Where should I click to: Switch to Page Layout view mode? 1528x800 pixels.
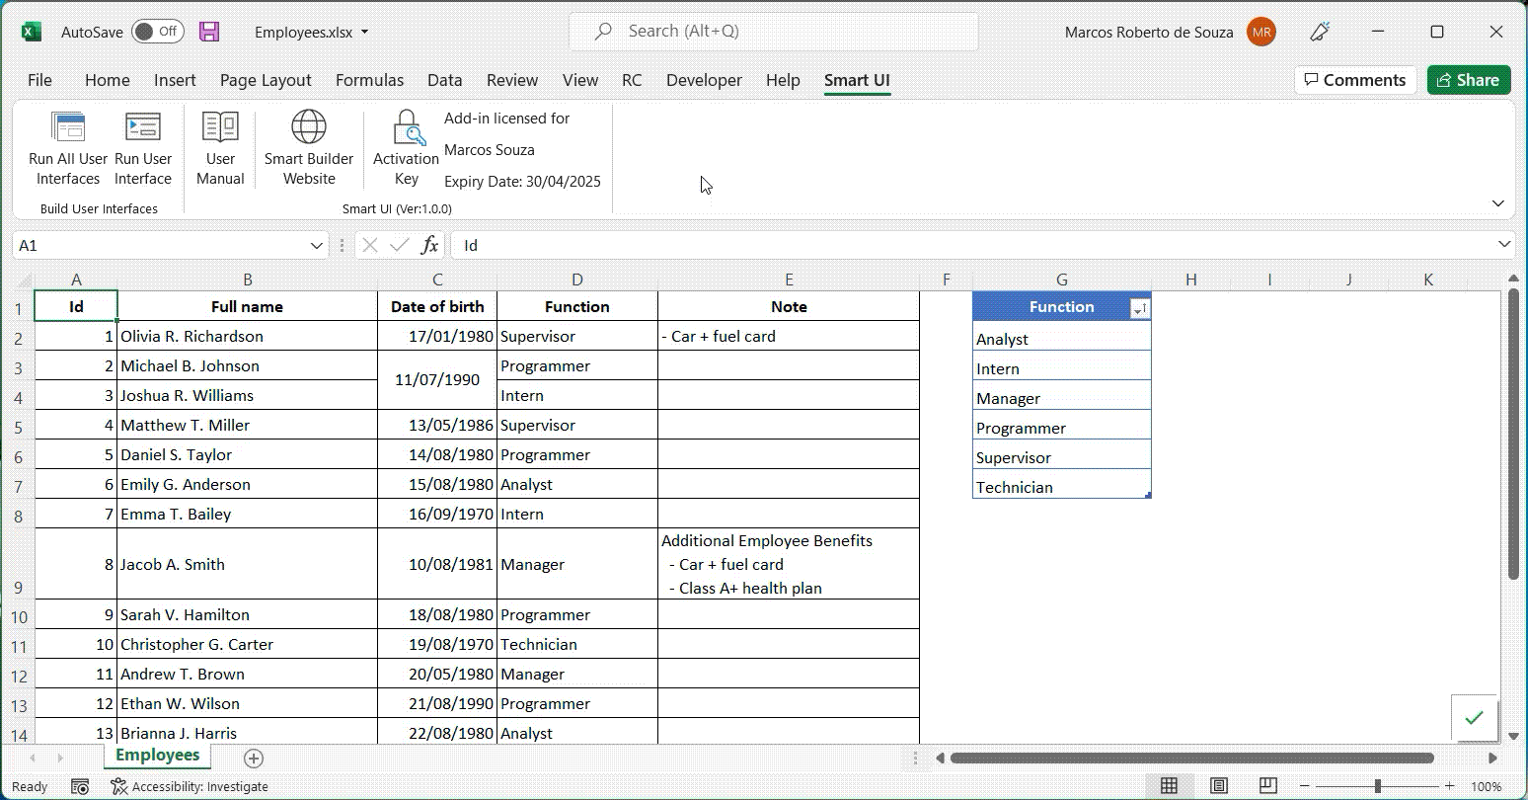[1219, 786]
